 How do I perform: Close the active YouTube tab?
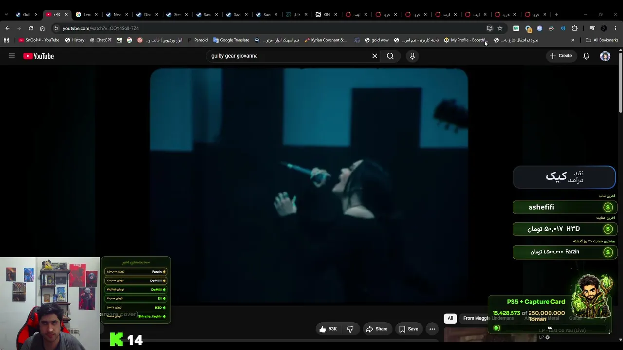tap(66, 15)
